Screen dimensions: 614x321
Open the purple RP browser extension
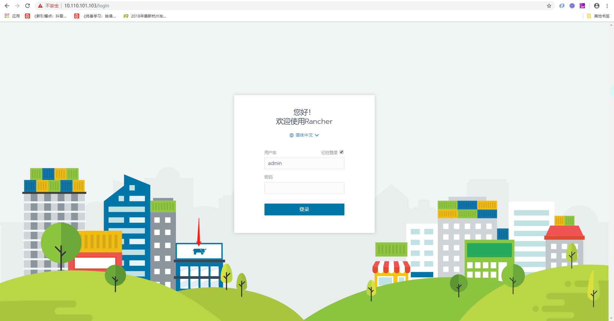pyautogui.click(x=582, y=6)
